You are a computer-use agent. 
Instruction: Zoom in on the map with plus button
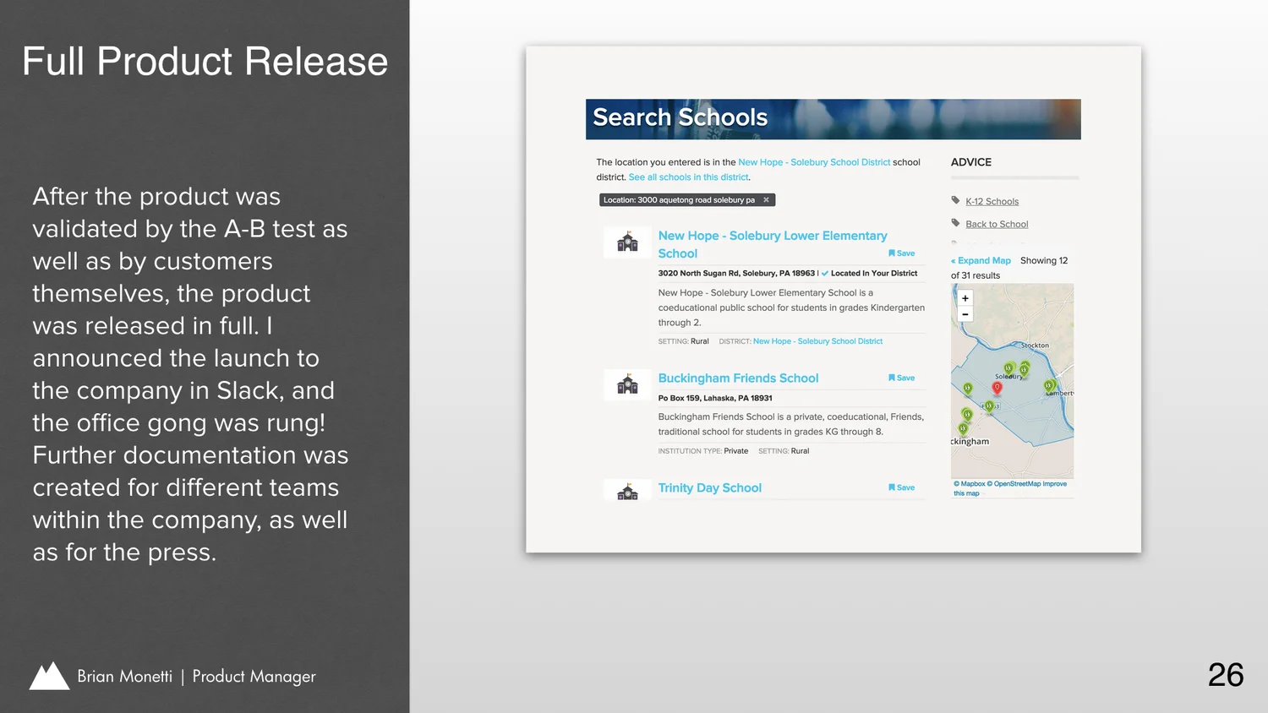click(965, 298)
